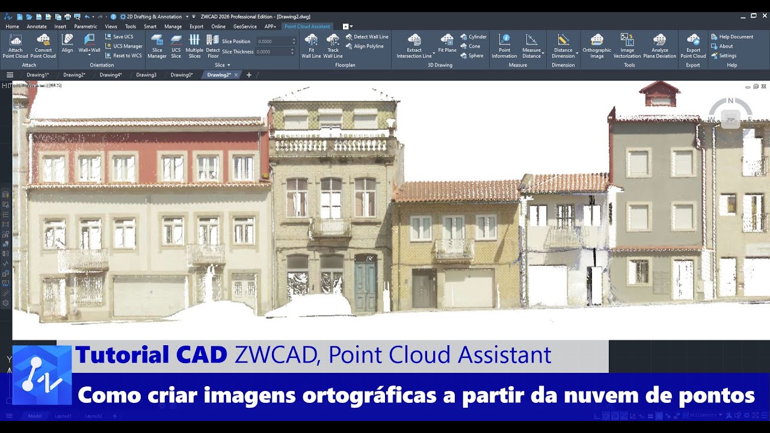Image resolution: width=770 pixels, height=433 pixels.
Task: Click the UCS Slice tool
Action: pos(176,46)
